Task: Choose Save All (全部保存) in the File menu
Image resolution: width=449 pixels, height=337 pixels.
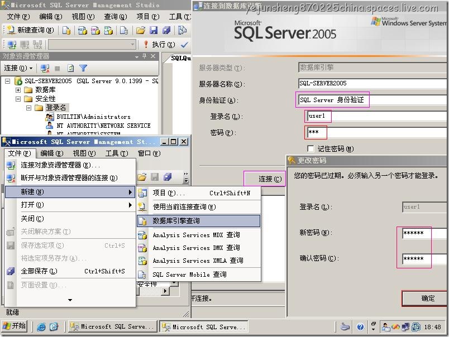Action: (70, 271)
